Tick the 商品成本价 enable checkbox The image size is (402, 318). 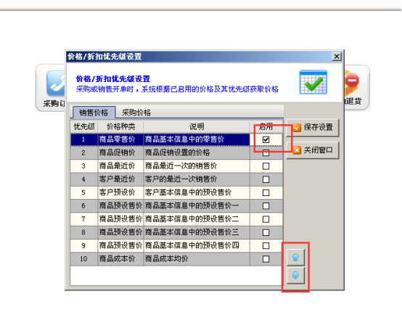point(266,259)
